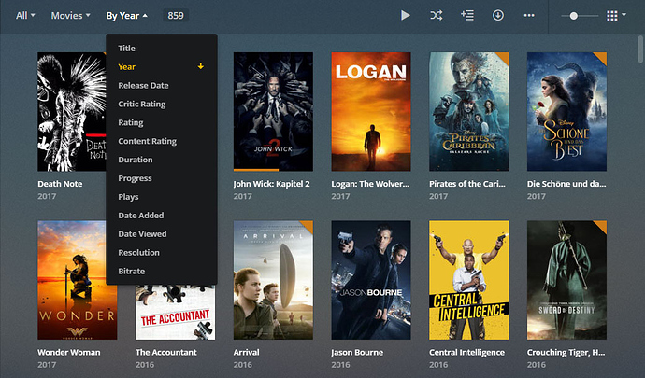Play all movies with the play icon
Image resolution: width=645 pixels, height=378 pixels.
tap(405, 16)
